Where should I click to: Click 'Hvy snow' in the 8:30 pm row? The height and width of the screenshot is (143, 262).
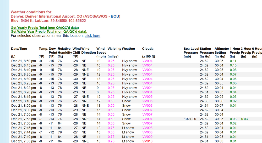pyautogui.click(x=129, y=79)
